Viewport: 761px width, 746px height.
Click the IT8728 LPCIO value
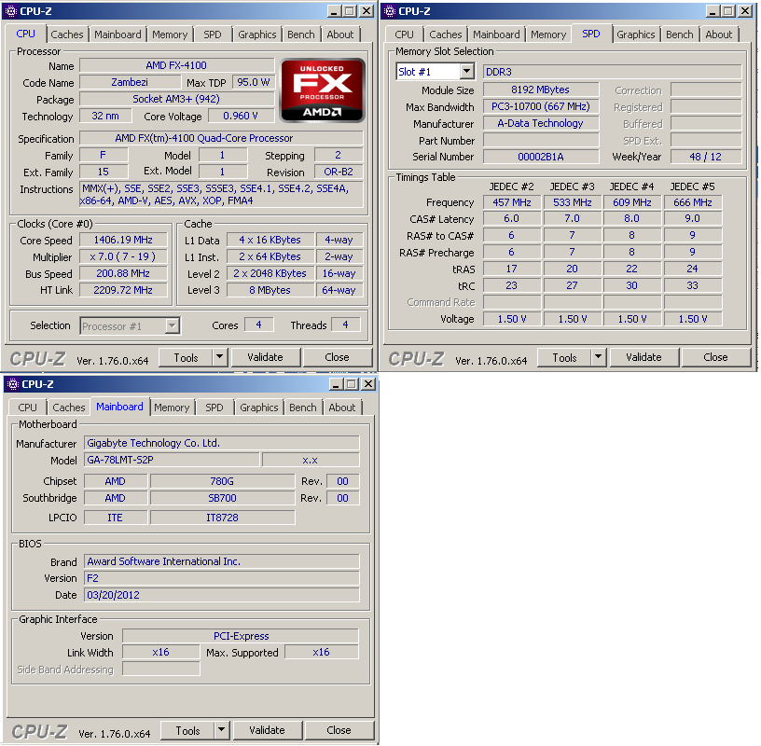[x=222, y=518]
